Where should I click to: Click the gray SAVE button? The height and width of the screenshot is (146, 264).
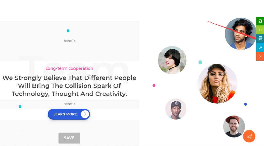tap(69, 138)
